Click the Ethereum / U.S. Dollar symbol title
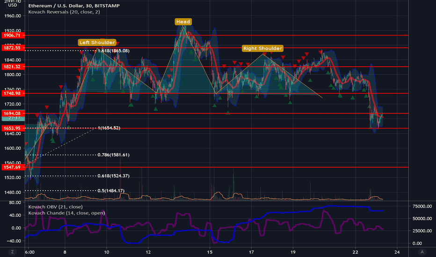 click(x=74, y=6)
